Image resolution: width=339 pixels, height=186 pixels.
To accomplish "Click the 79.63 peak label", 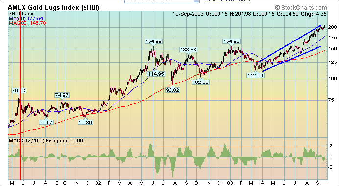I will (x=19, y=90).
